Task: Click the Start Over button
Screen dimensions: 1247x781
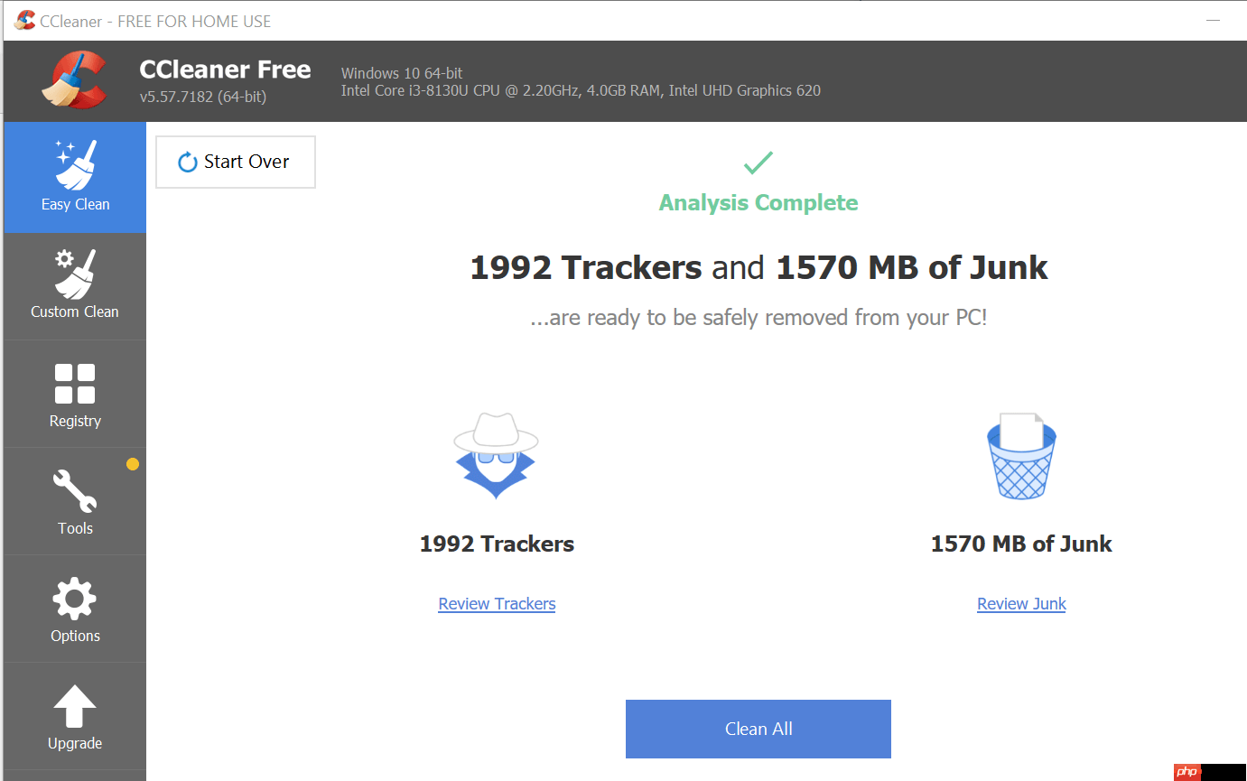Action: pyautogui.click(x=236, y=163)
